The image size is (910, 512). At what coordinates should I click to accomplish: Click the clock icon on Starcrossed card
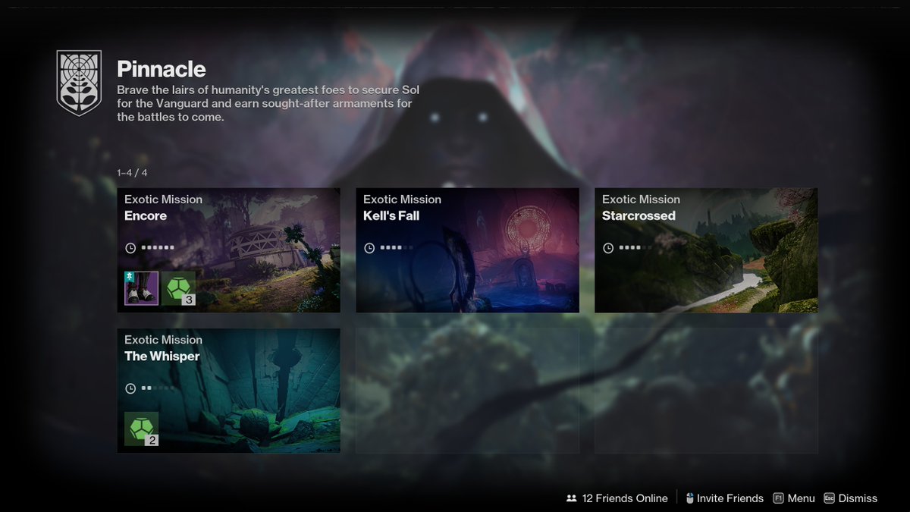[x=608, y=248]
